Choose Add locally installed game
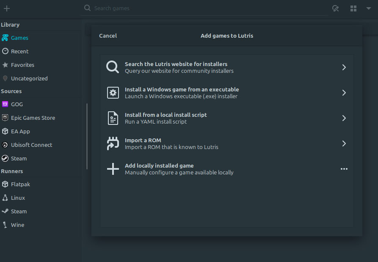Screen dimensions: 378x262 pyautogui.click(x=227, y=169)
